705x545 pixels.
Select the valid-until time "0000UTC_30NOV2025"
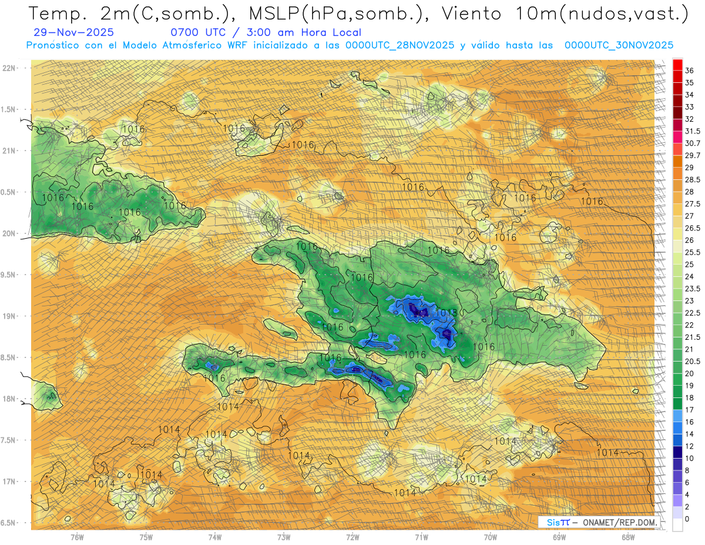tap(619, 45)
